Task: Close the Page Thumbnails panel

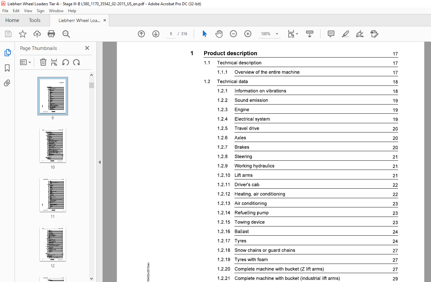Action: tap(87, 48)
